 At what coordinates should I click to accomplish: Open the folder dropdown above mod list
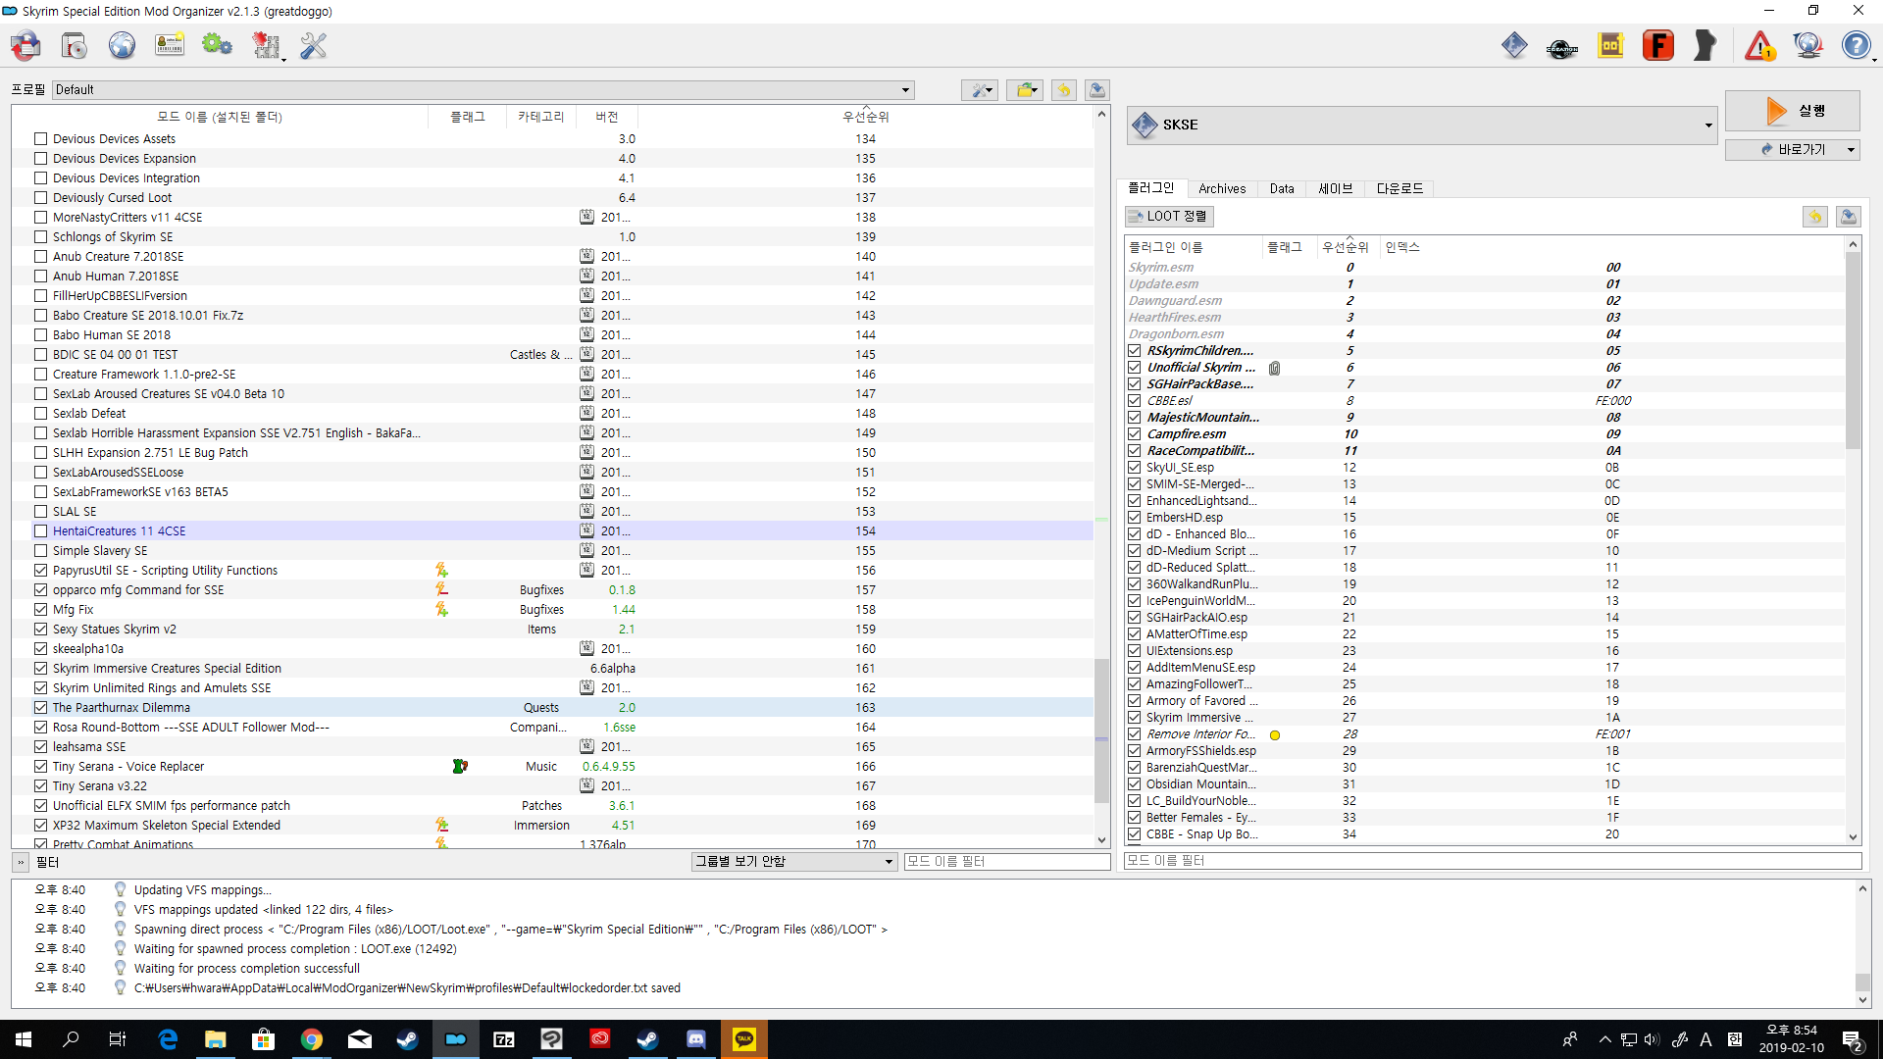1025,90
